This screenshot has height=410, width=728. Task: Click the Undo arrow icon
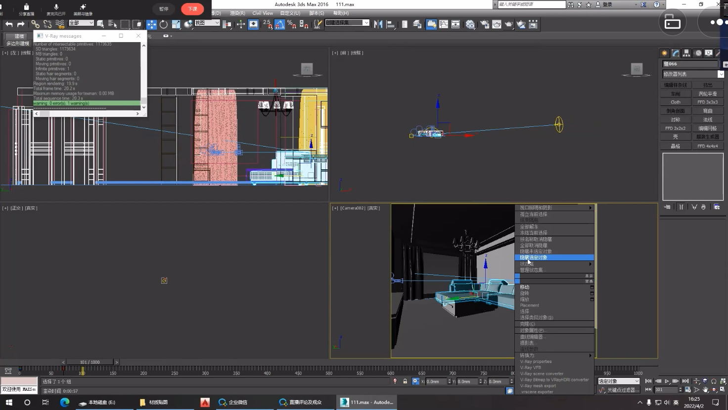point(9,24)
